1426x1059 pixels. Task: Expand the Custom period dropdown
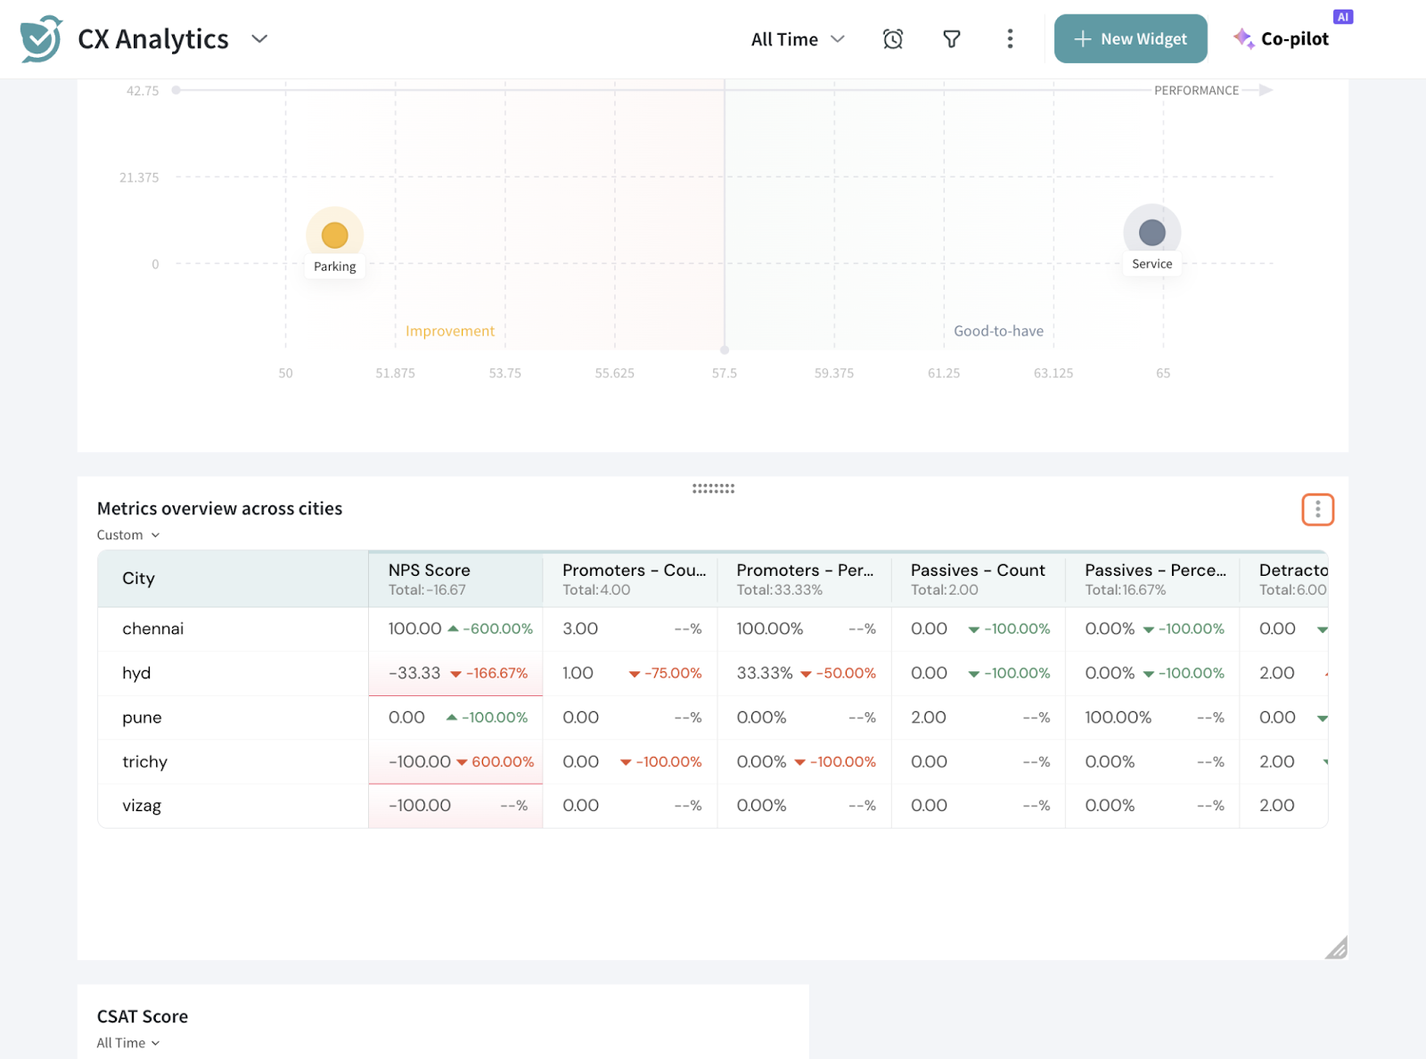coord(128,535)
